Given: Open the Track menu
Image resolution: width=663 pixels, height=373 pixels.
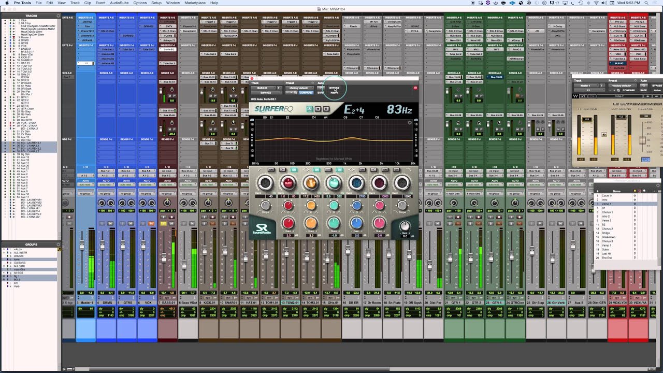Looking at the screenshot, I should pyautogui.click(x=75, y=3).
